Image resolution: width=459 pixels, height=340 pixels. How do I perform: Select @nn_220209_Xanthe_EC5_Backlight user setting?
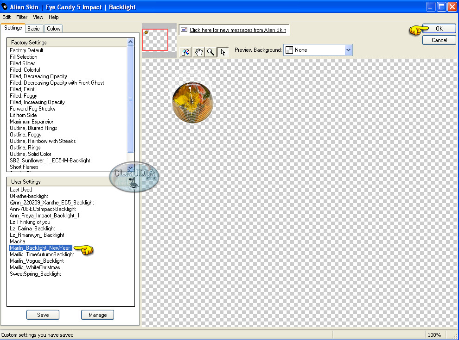52,203
